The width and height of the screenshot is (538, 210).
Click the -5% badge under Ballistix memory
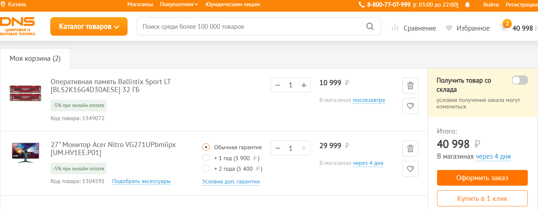(78, 106)
